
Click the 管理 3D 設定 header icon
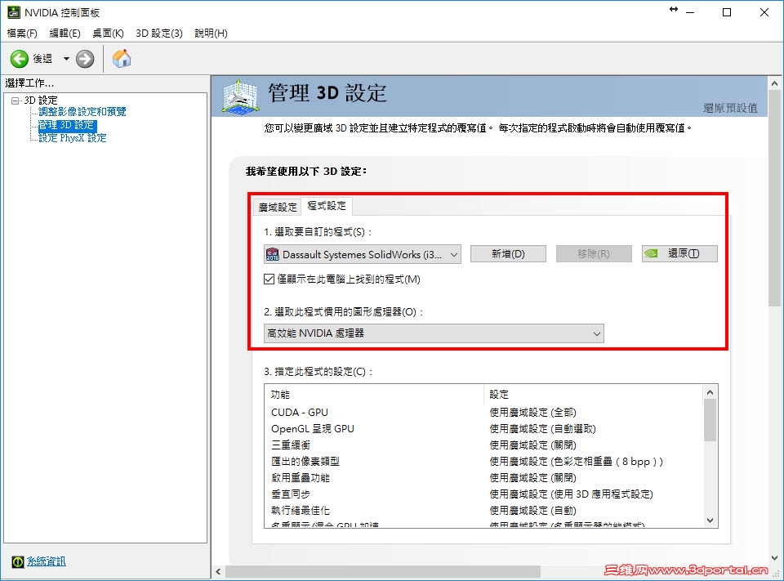click(240, 96)
